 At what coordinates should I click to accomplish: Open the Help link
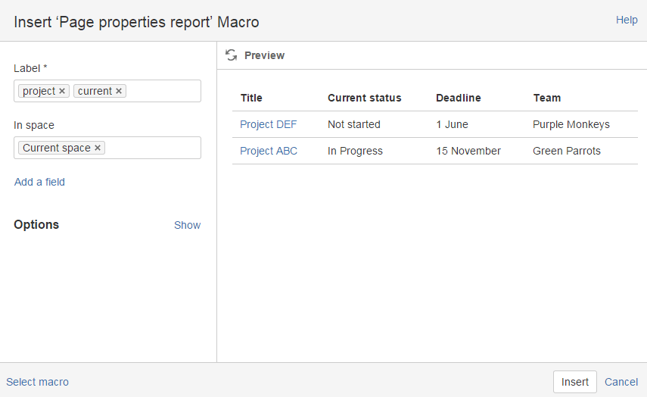[x=627, y=20]
